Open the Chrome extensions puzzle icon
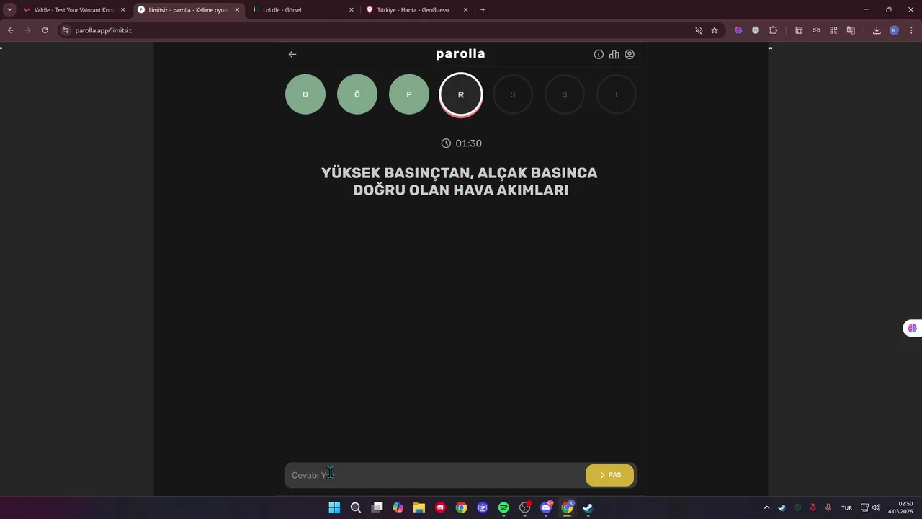Viewport: 922px width, 519px height. pyautogui.click(x=774, y=30)
